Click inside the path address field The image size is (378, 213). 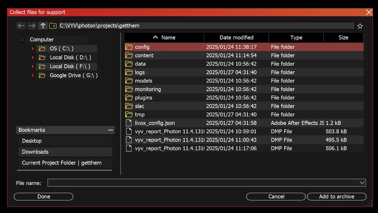[x=206, y=26]
